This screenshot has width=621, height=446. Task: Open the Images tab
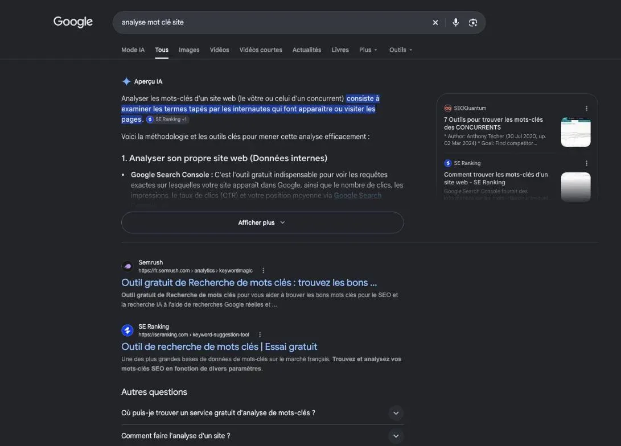189,50
